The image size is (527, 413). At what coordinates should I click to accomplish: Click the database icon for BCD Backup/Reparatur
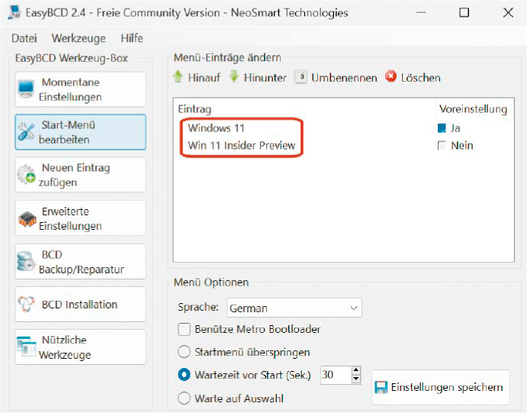(x=26, y=261)
